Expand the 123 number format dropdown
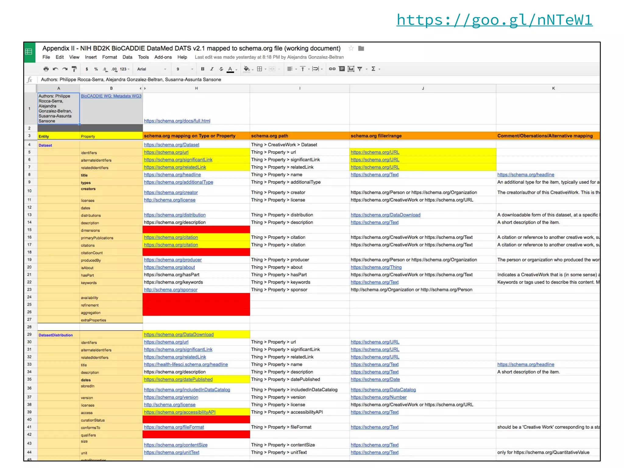This screenshot has width=624, height=468. (124, 69)
